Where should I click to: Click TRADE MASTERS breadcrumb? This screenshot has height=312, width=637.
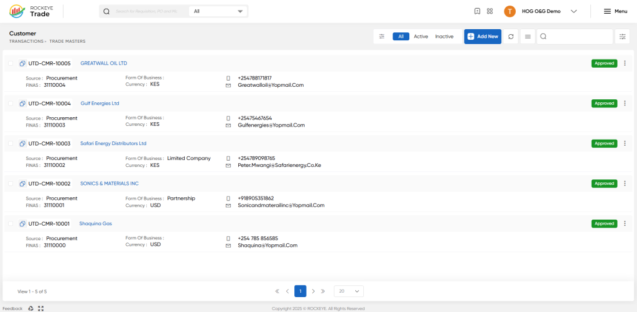click(x=67, y=42)
